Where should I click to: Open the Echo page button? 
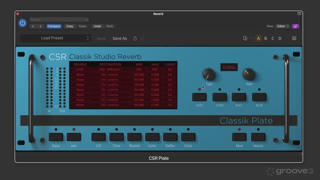[x=188, y=137]
